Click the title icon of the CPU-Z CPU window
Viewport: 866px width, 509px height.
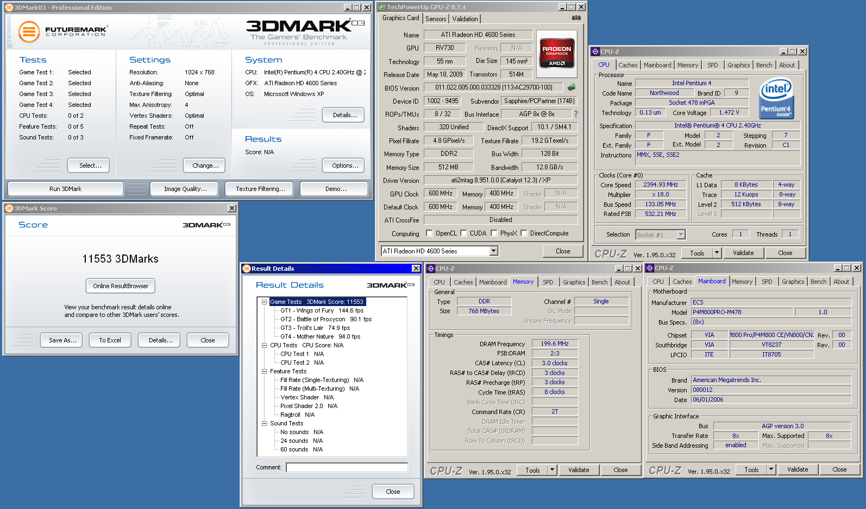tap(595, 52)
